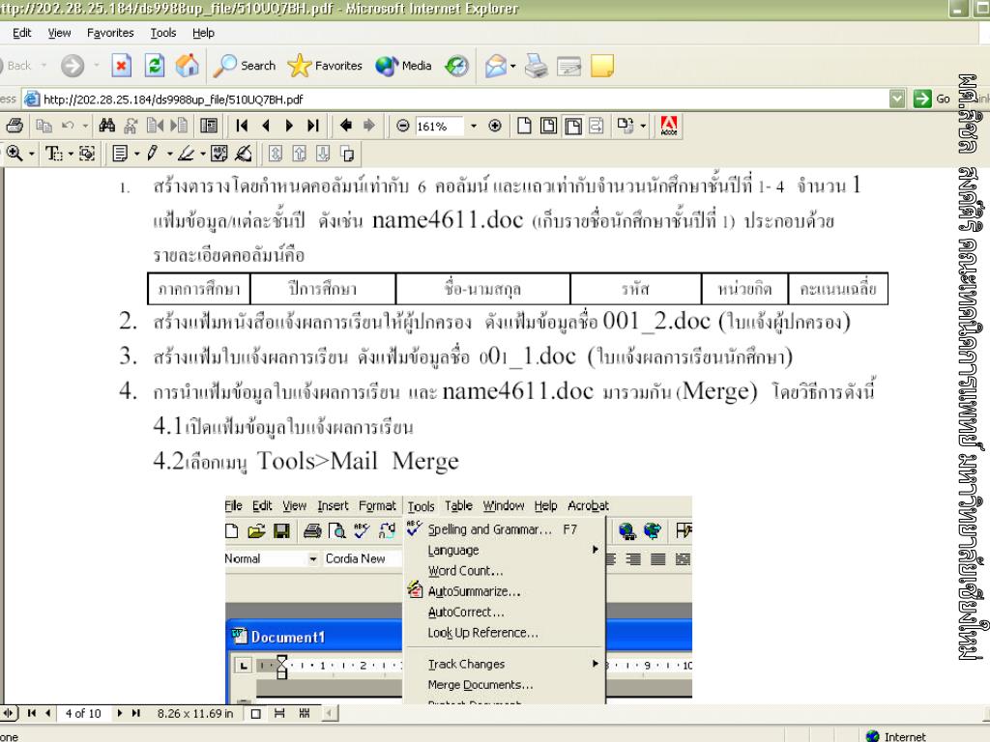Refresh the page in Internet Explorer

154,66
